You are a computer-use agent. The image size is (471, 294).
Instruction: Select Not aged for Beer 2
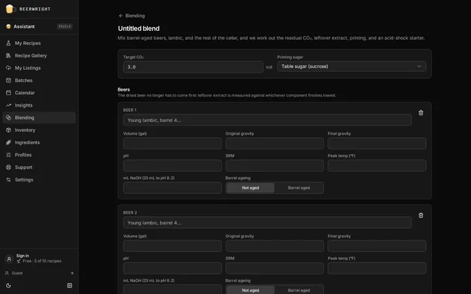[x=250, y=290]
